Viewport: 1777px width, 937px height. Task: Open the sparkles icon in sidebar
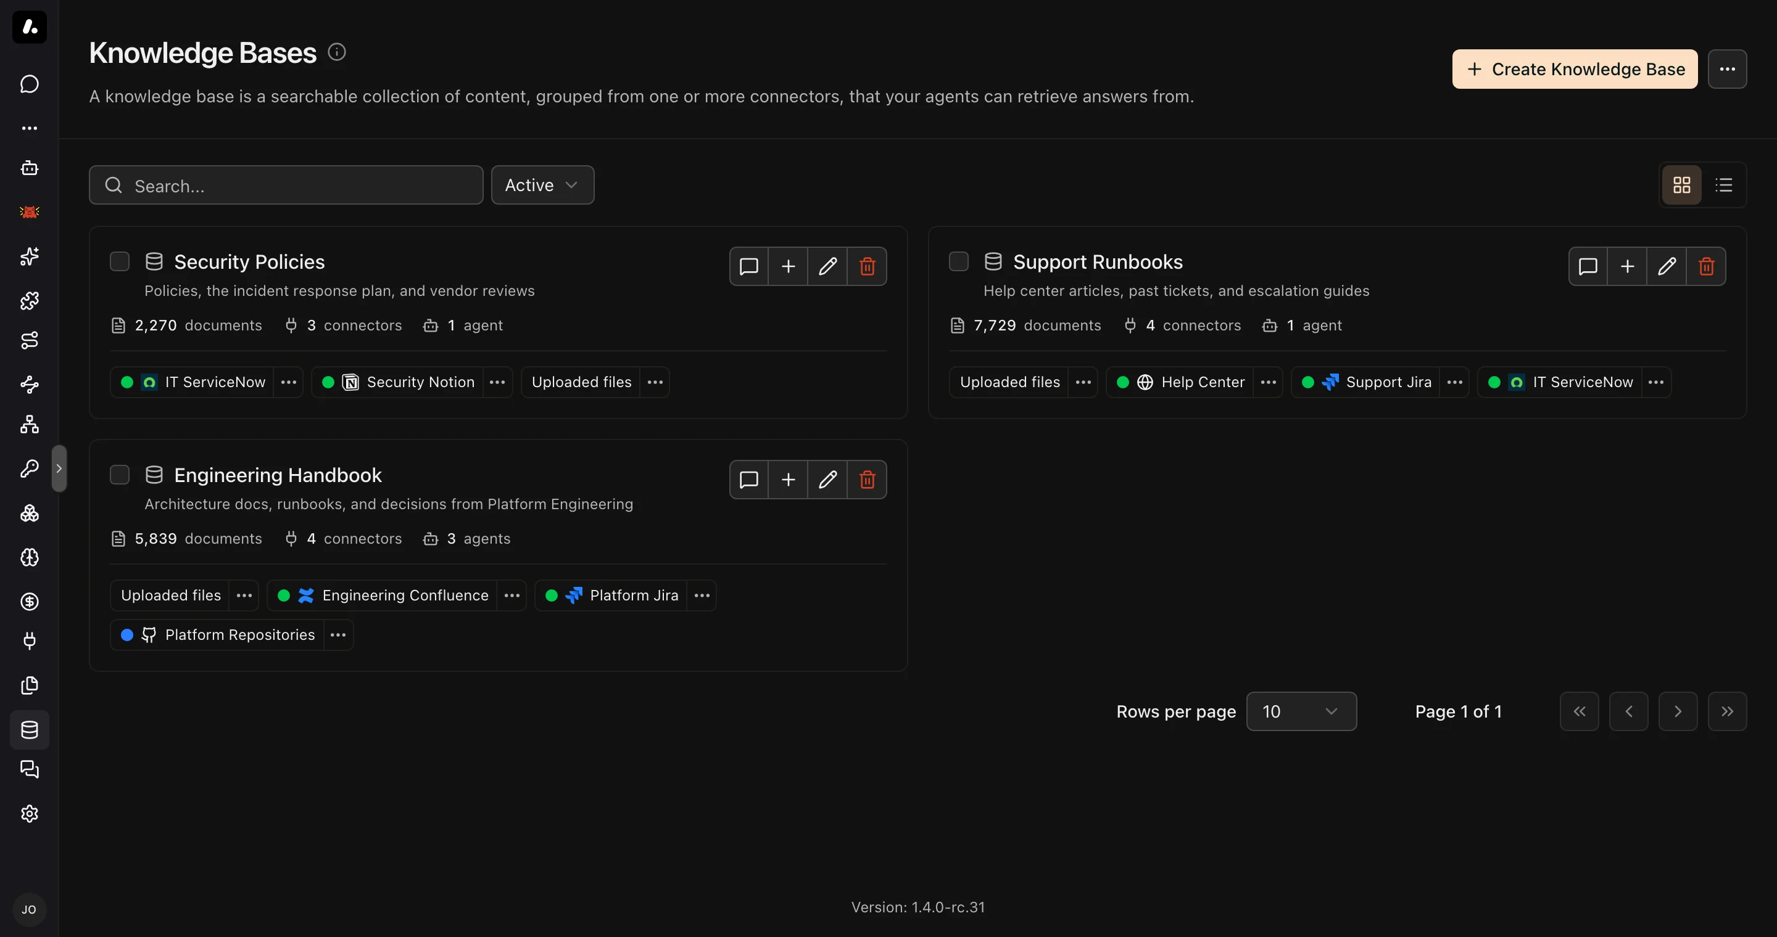29,256
